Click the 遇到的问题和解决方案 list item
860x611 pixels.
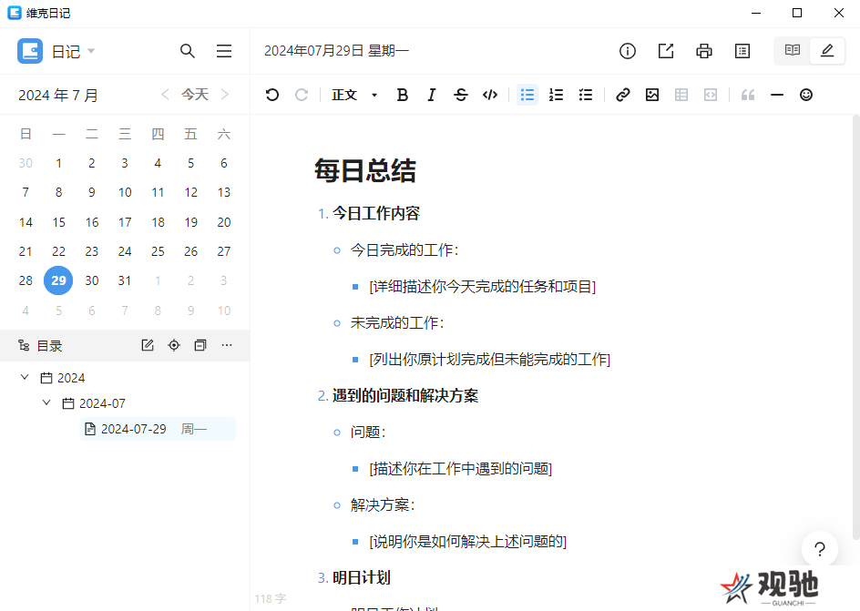[404, 395]
